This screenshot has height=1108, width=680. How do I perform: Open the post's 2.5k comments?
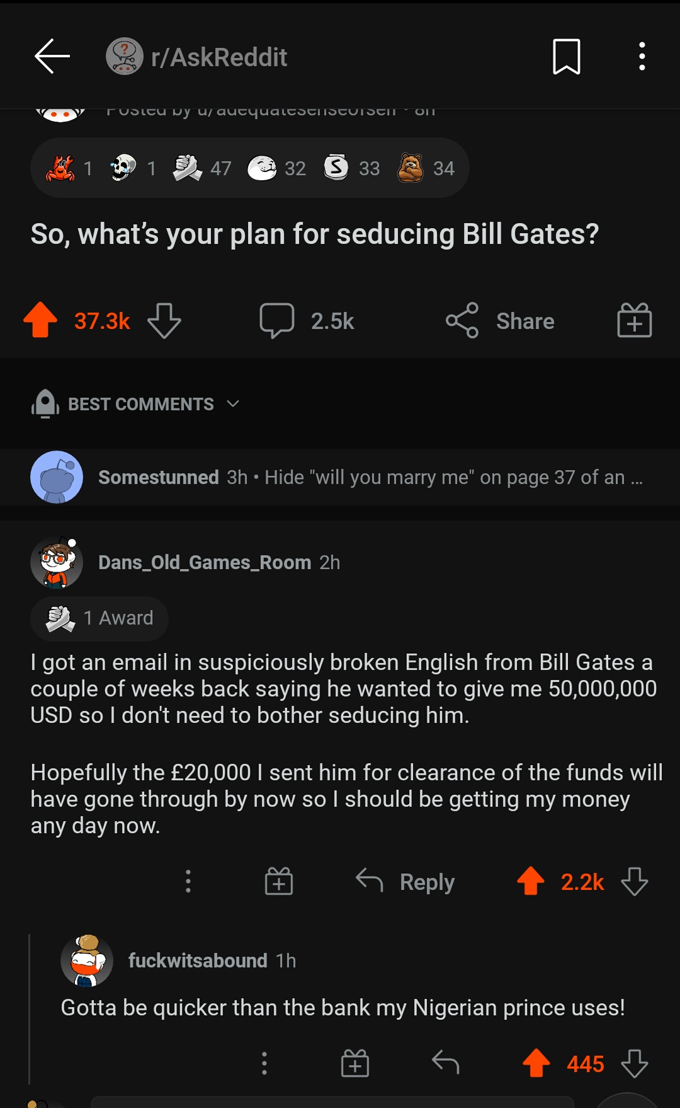point(307,321)
